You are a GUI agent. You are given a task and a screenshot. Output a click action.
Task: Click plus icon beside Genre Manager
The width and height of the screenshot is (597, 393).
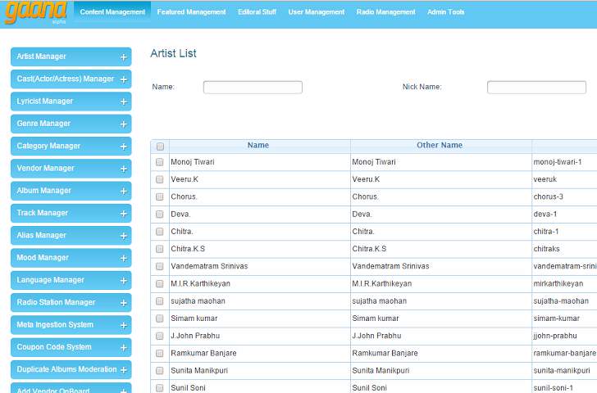pyautogui.click(x=124, y=124)
